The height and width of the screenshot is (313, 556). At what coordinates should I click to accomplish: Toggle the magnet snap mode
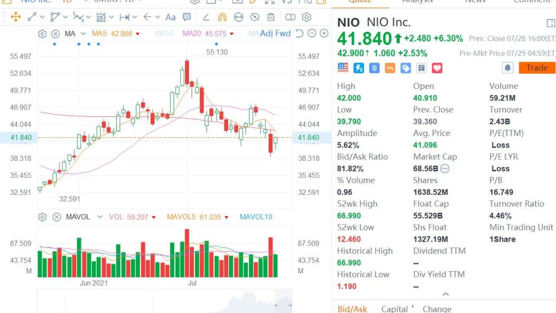pyautogui.click(x=222, y=17)
